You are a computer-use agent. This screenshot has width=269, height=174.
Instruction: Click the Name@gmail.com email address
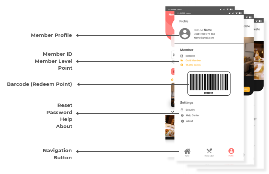(204, 38)
